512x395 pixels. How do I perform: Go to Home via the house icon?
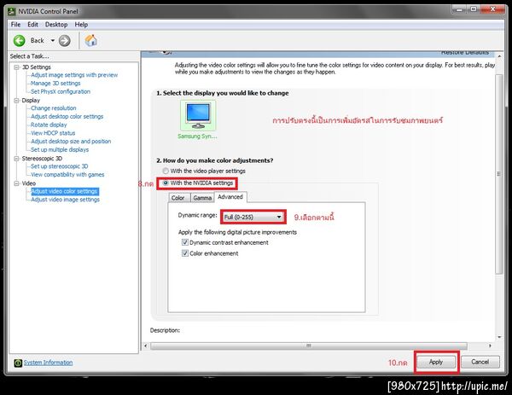point(90,41)
